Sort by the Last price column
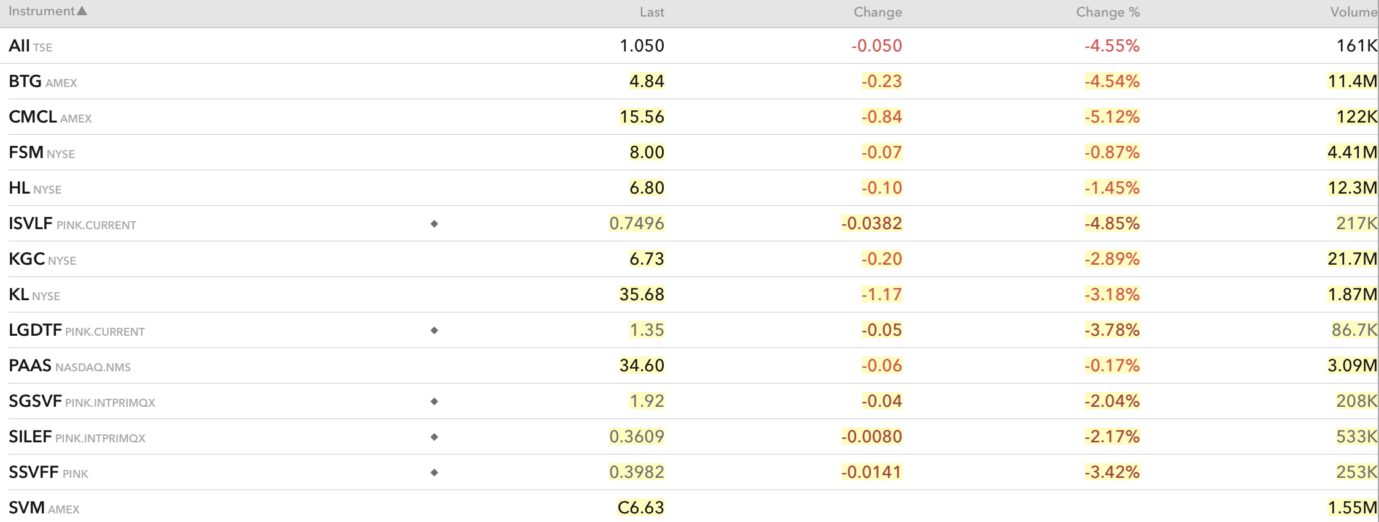This screenshot has height=522, width=1379. (x=651, y=12)
